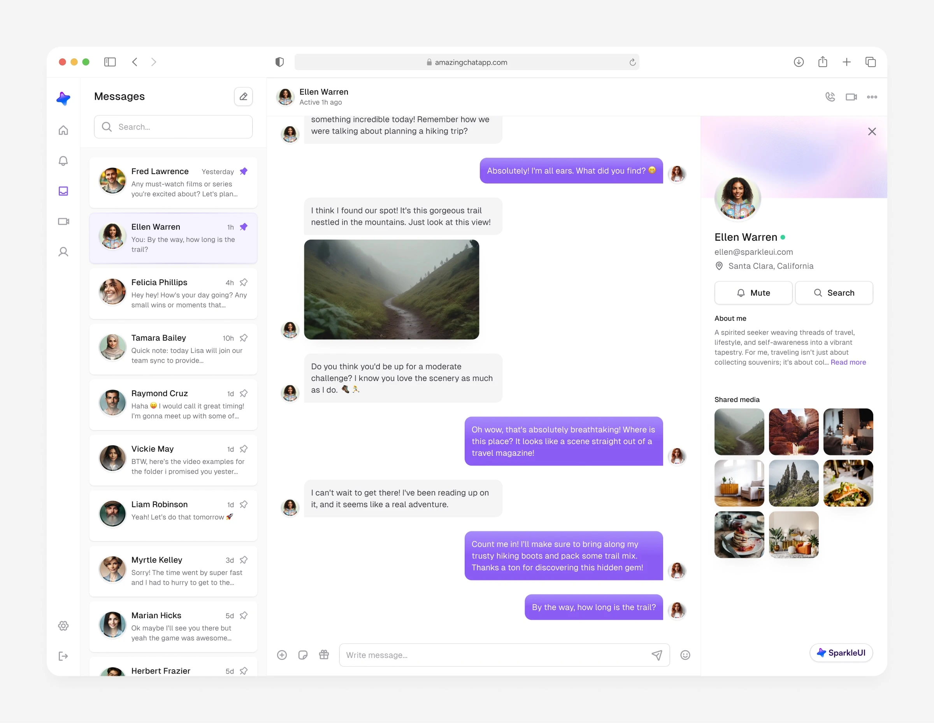The image size is (934, 723).
Task: Select the sticker icon in message toolbar
Action: click(302, 655)
